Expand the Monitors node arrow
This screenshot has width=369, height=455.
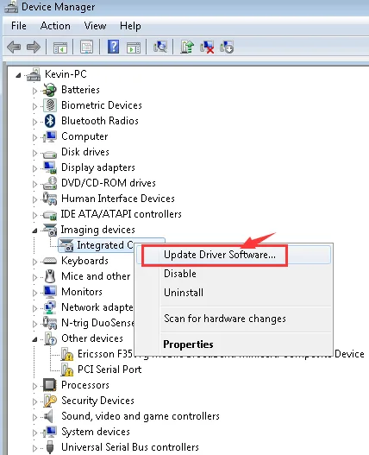34,293
